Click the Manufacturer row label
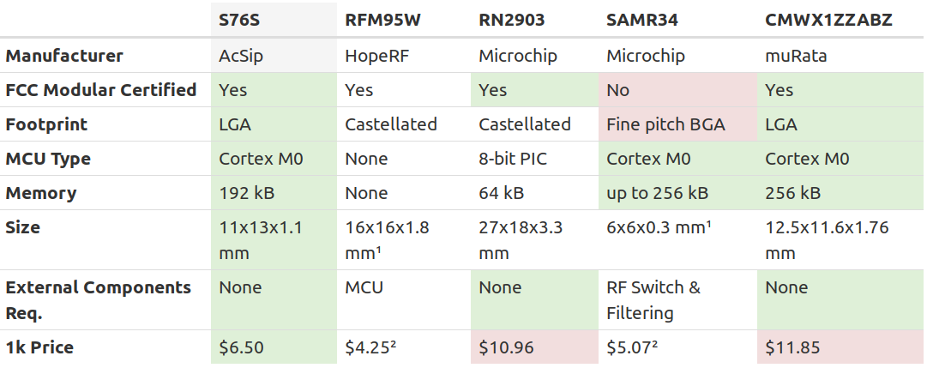 tap(64, 57)
